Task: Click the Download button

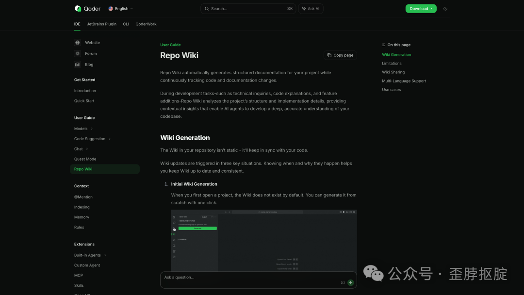Action: pyautogui.click(x=421, y=8)
